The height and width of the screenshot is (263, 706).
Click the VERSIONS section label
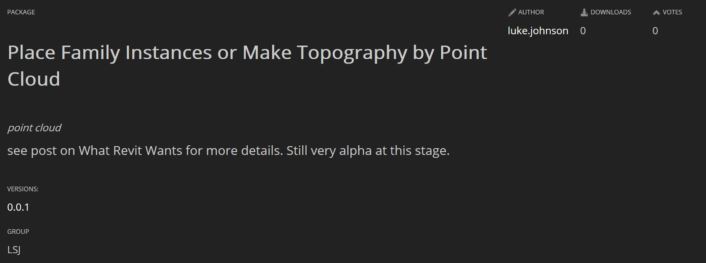(23, 189)
